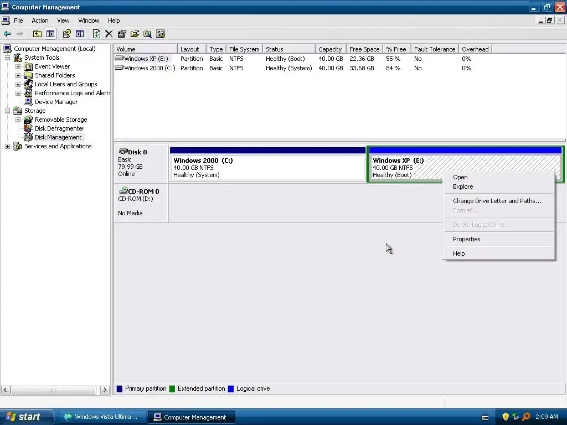The width and height of the screenshot is (567, 425).
Task: Click the Up one level folder icon
Action: (37, 34)
